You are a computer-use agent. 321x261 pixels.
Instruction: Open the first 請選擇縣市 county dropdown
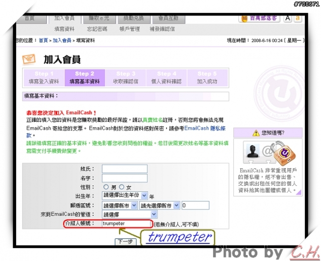tap(119, 205)
